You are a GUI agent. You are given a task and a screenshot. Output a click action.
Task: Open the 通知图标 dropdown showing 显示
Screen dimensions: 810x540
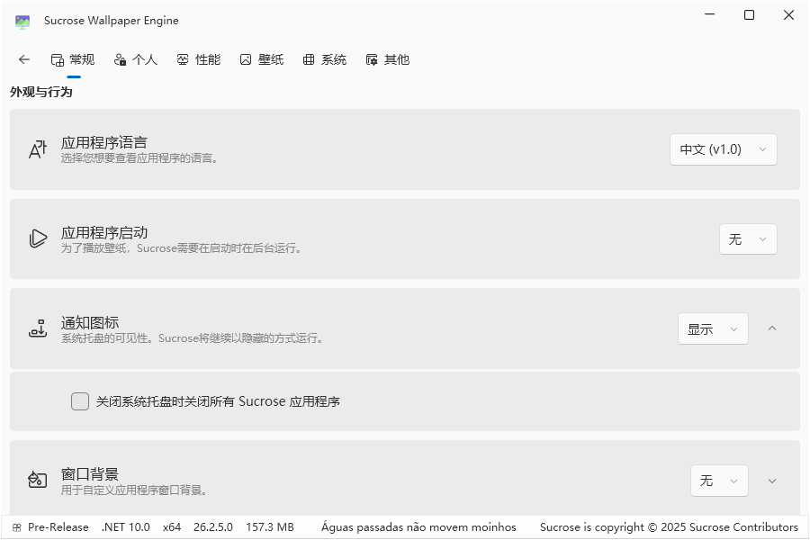713,328
